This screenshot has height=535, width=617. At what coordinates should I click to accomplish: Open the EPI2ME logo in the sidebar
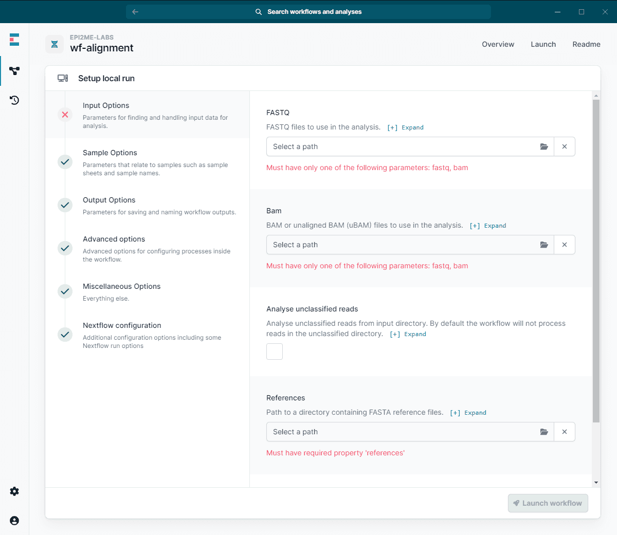click(14, 39)
